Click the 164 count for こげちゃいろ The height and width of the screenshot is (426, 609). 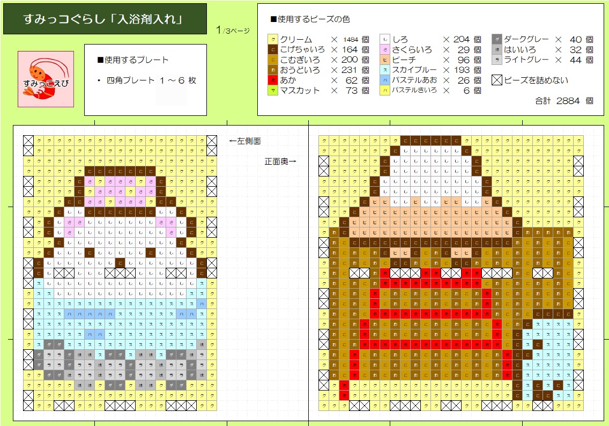click(350, 49)
